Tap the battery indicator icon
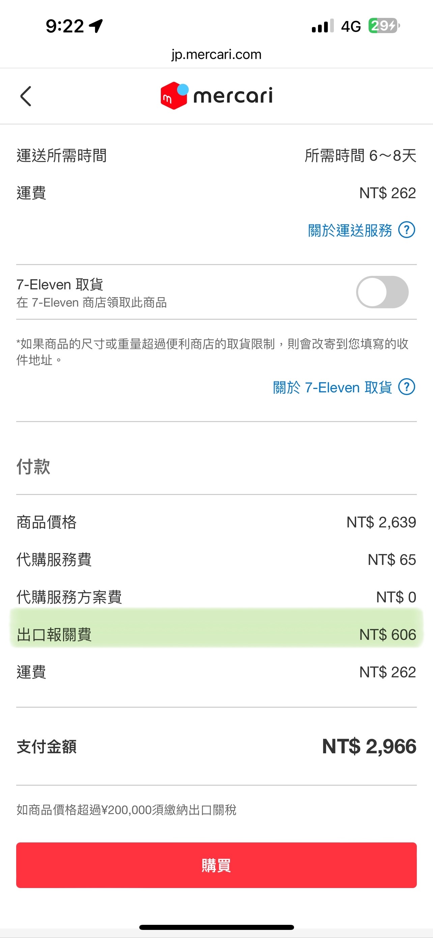The image size is (433, 938). pos(384,26)
